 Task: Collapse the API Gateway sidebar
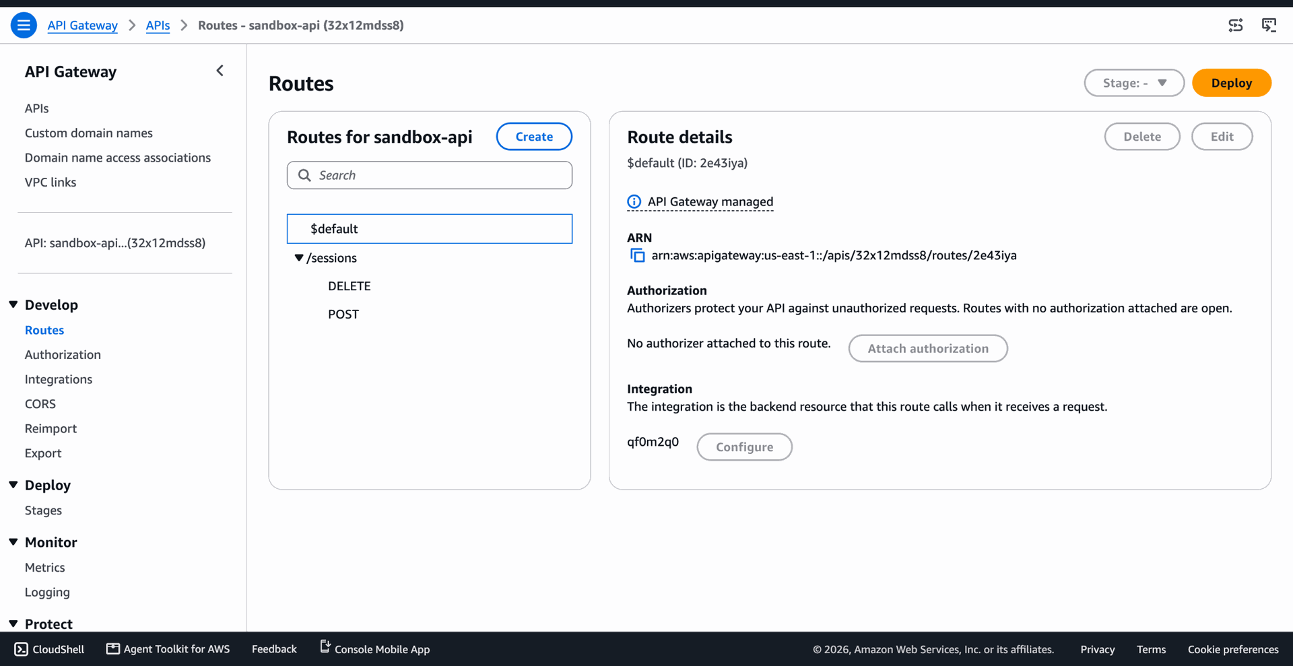(x=220, y=71)
